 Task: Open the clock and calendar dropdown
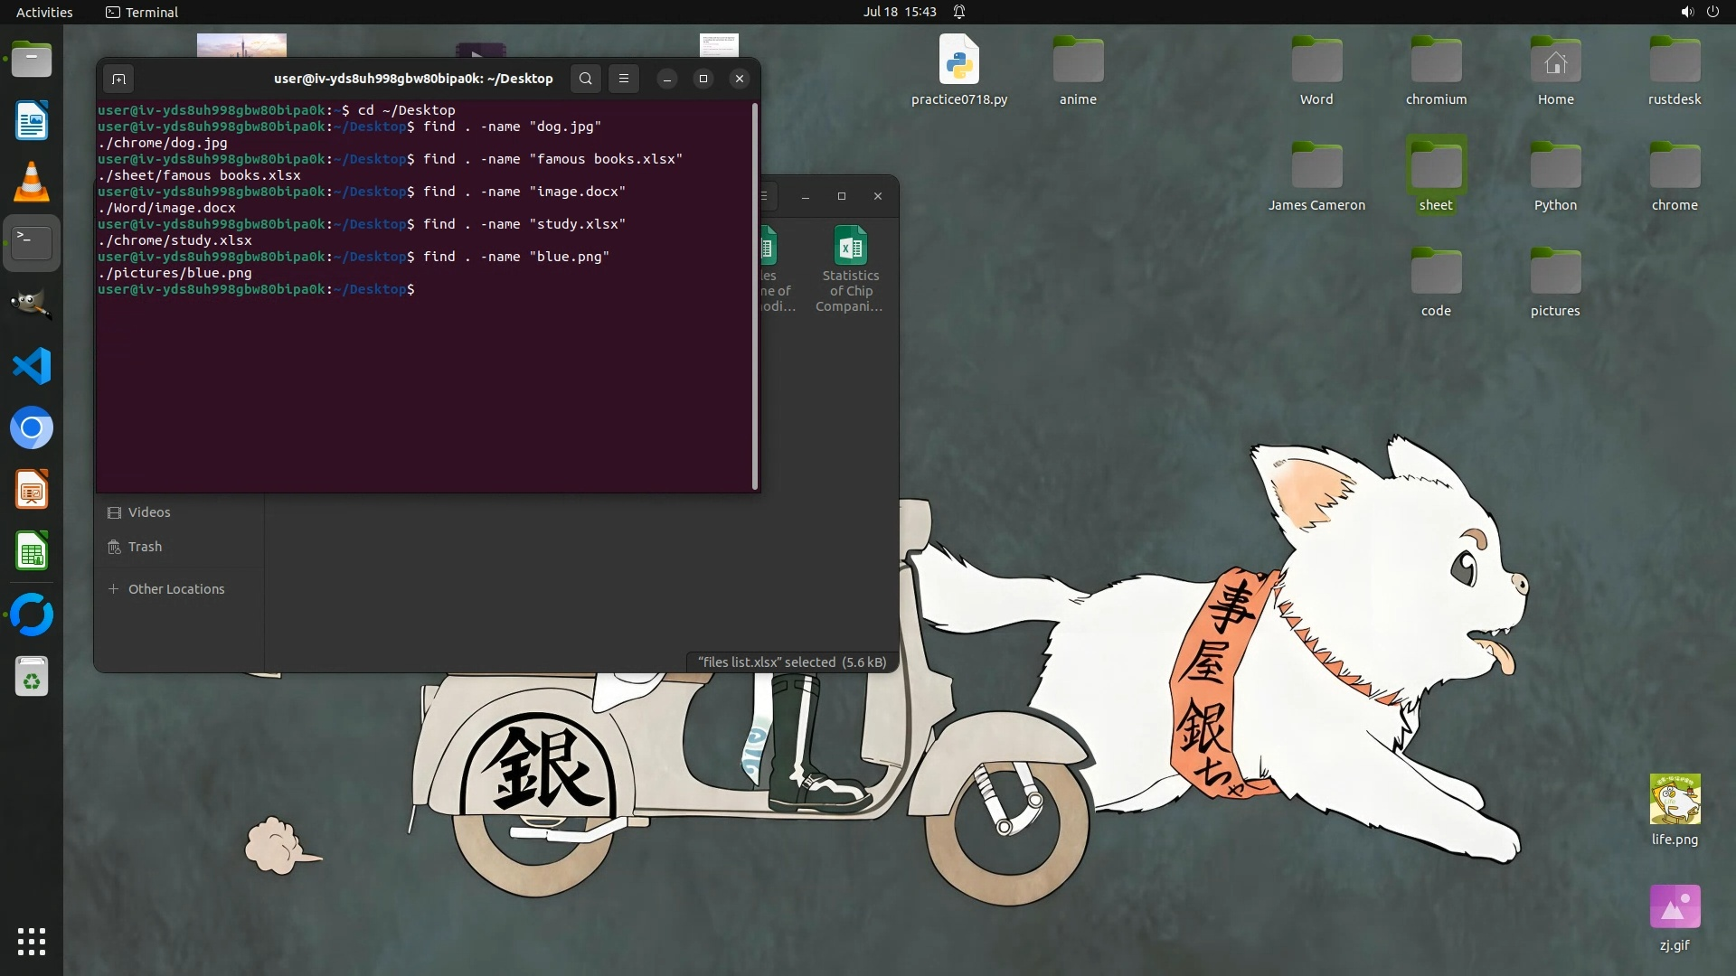[899, 12]
